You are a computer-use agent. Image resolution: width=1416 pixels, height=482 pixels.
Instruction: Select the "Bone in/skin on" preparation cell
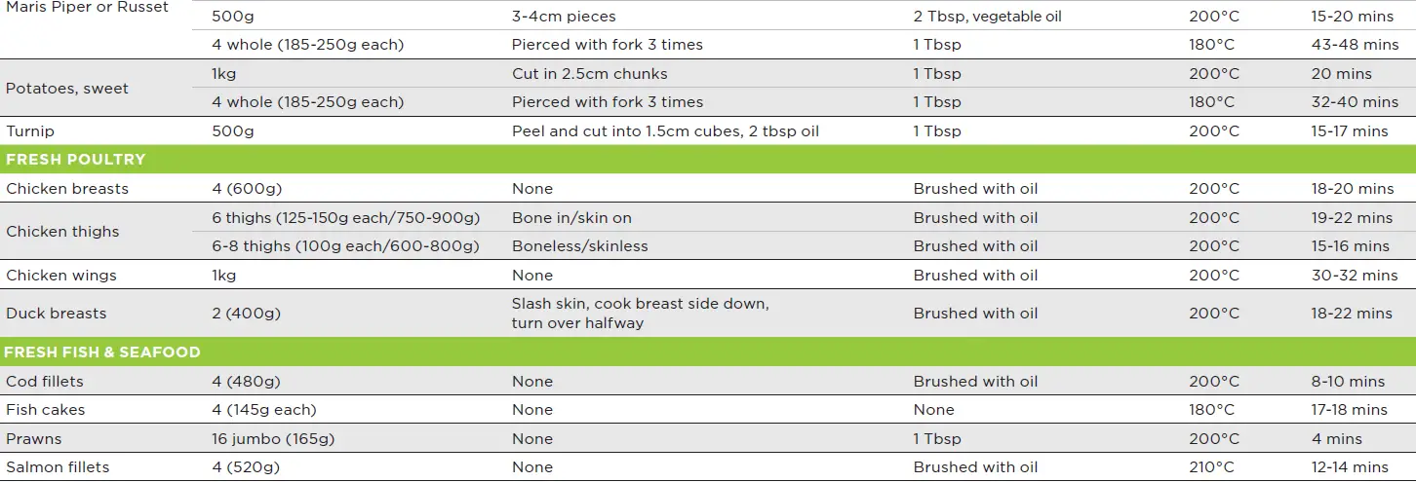(x=571, y=218)
